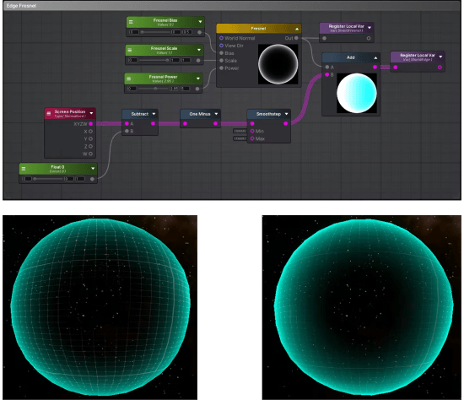Select the Fresnel node Out port

(296, 38)
